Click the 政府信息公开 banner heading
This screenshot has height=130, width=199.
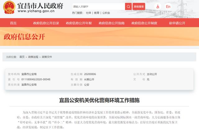[24, 37]
